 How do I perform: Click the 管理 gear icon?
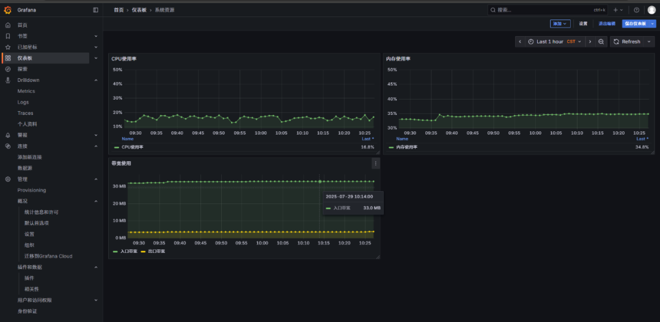[7, 179]
